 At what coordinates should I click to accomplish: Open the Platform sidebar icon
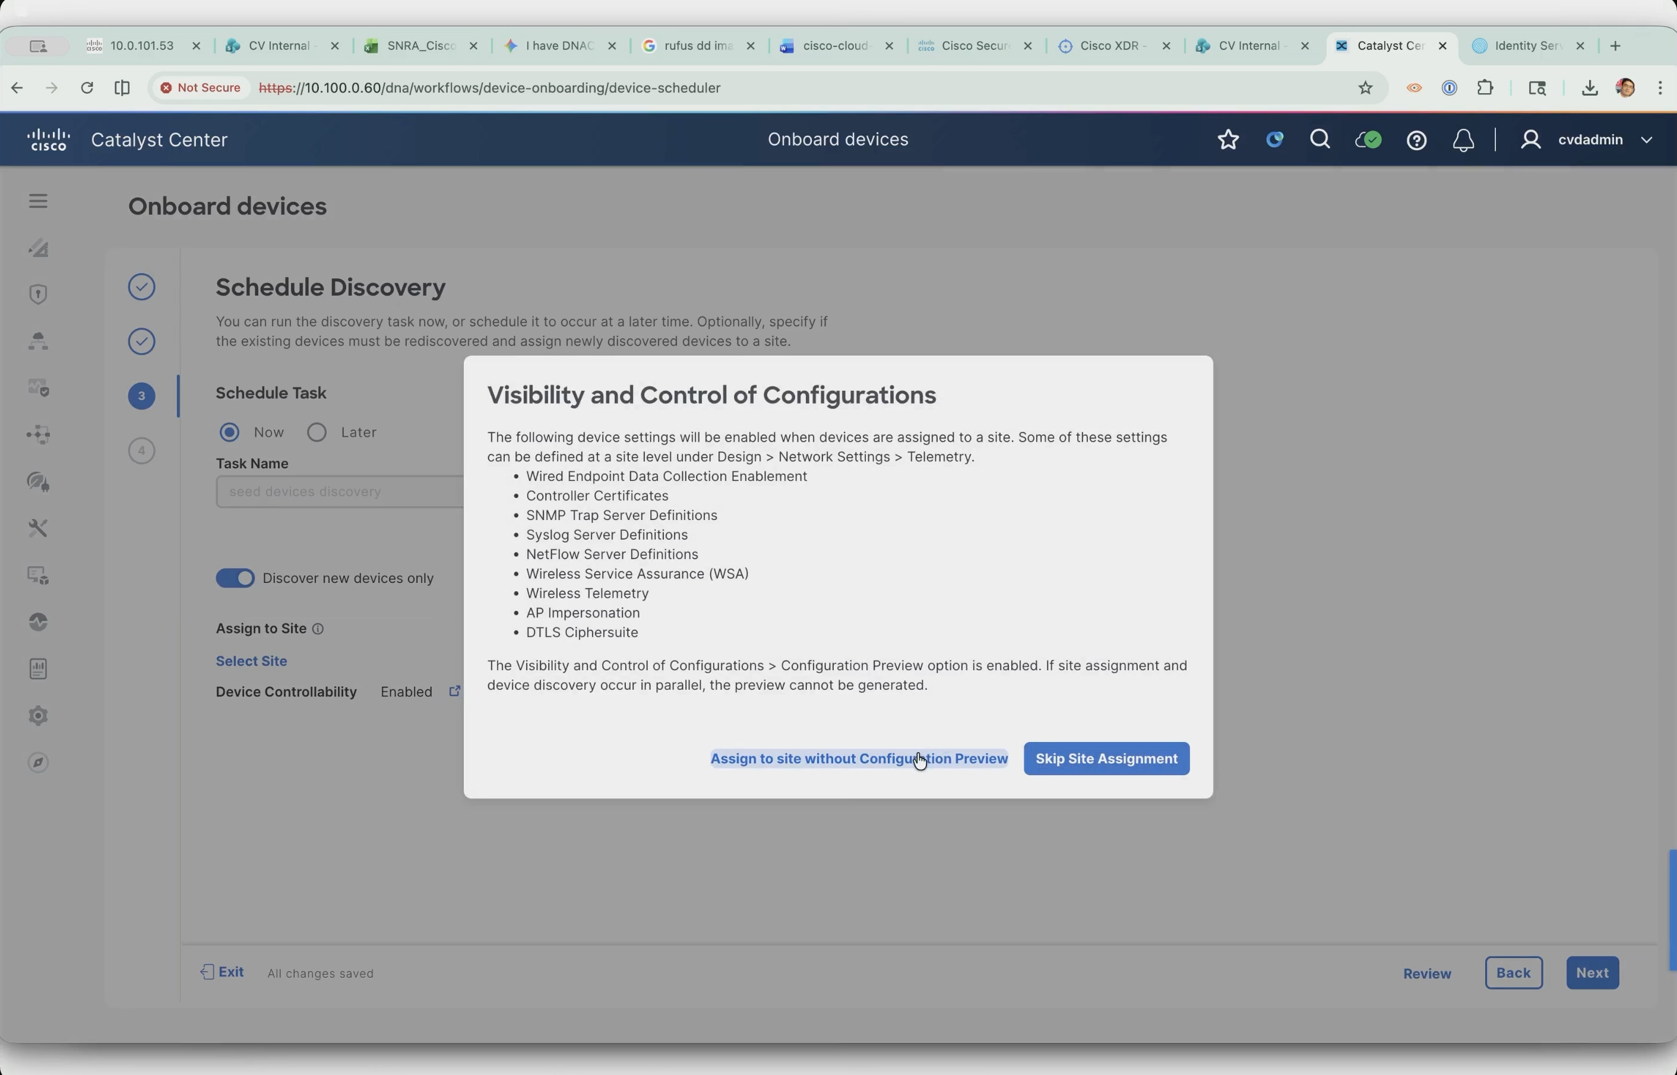point(39,575)
